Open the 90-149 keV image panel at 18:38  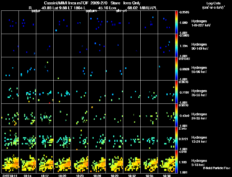click(166, 46)
